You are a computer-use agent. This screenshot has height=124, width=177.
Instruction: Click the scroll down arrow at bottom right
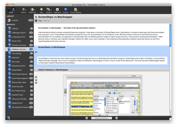170,115
